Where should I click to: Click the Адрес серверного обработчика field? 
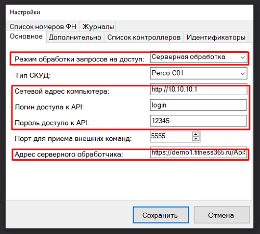199,152
